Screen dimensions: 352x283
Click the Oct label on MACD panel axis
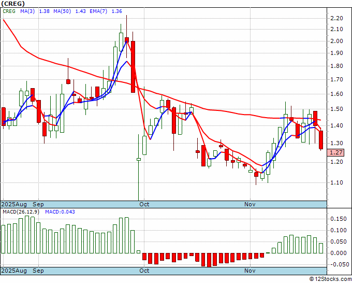(144, 271)
